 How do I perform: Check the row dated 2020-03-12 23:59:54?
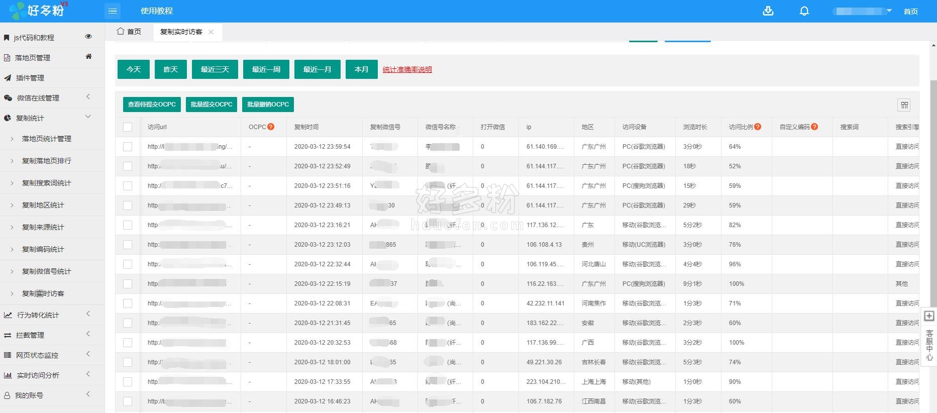click(x=128, y=147)
